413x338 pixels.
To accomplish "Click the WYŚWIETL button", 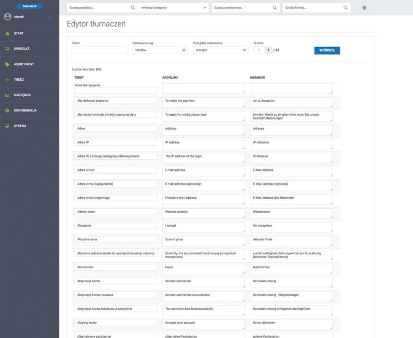I will click(327, 50).
